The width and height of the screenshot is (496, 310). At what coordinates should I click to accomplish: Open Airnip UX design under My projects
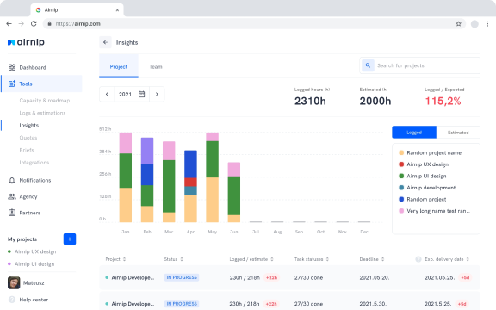(x=35, y=251)
